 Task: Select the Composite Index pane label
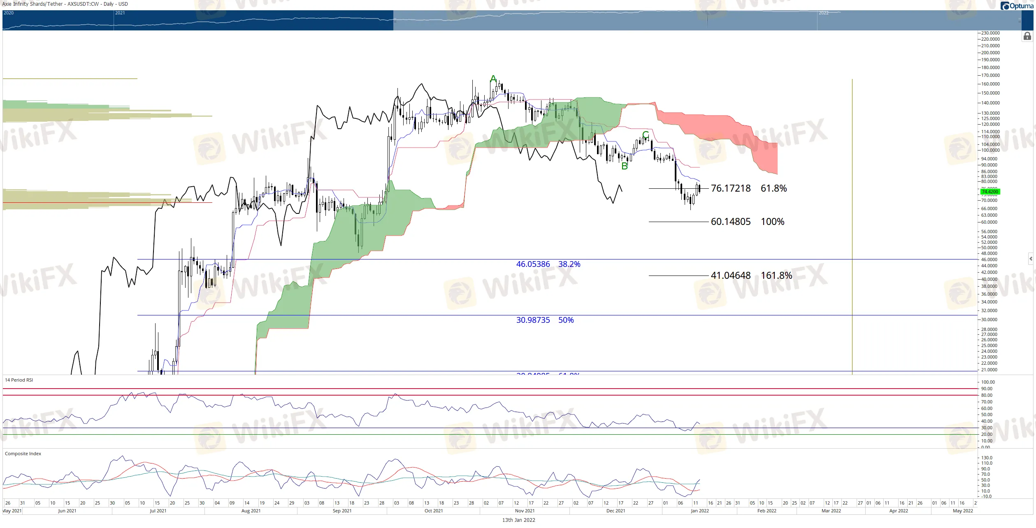pos(23,454)
